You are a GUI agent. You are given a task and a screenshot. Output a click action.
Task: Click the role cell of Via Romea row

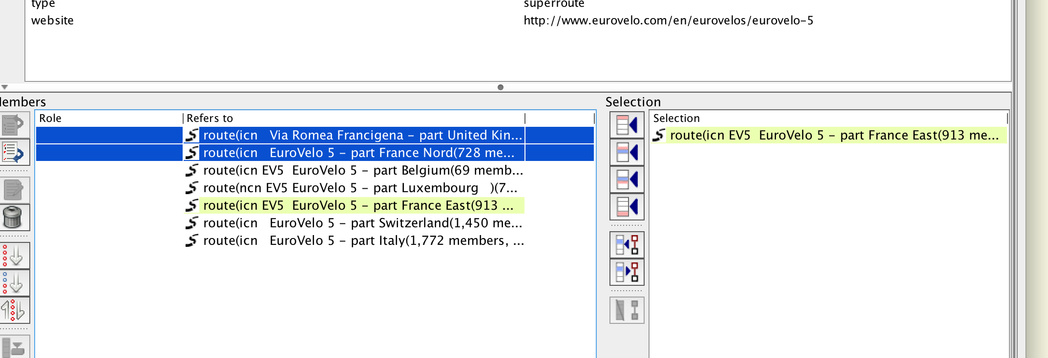[109, 135]
